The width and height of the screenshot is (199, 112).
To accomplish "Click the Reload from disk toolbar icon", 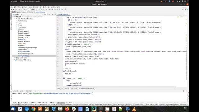I will (16, 9).
